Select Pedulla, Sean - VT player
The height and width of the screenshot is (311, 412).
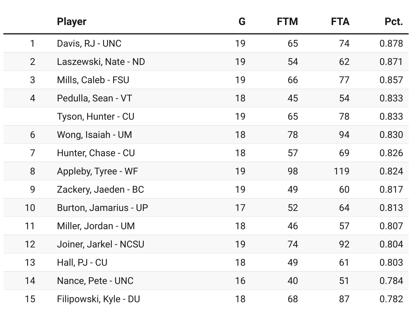(94, 98)
